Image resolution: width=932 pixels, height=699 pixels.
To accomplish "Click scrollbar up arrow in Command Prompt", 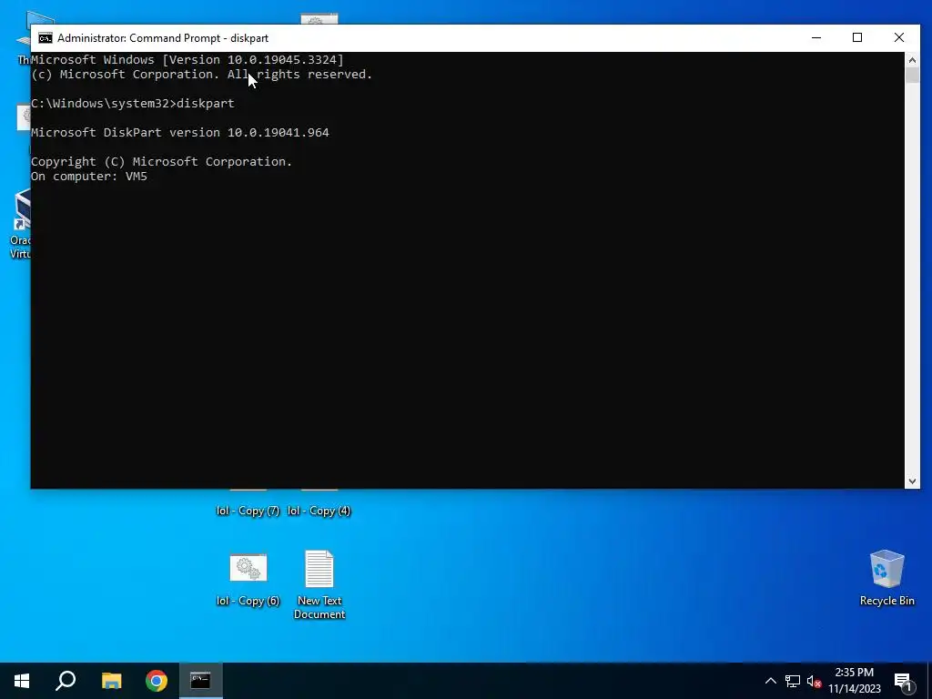I will point(912,60).
